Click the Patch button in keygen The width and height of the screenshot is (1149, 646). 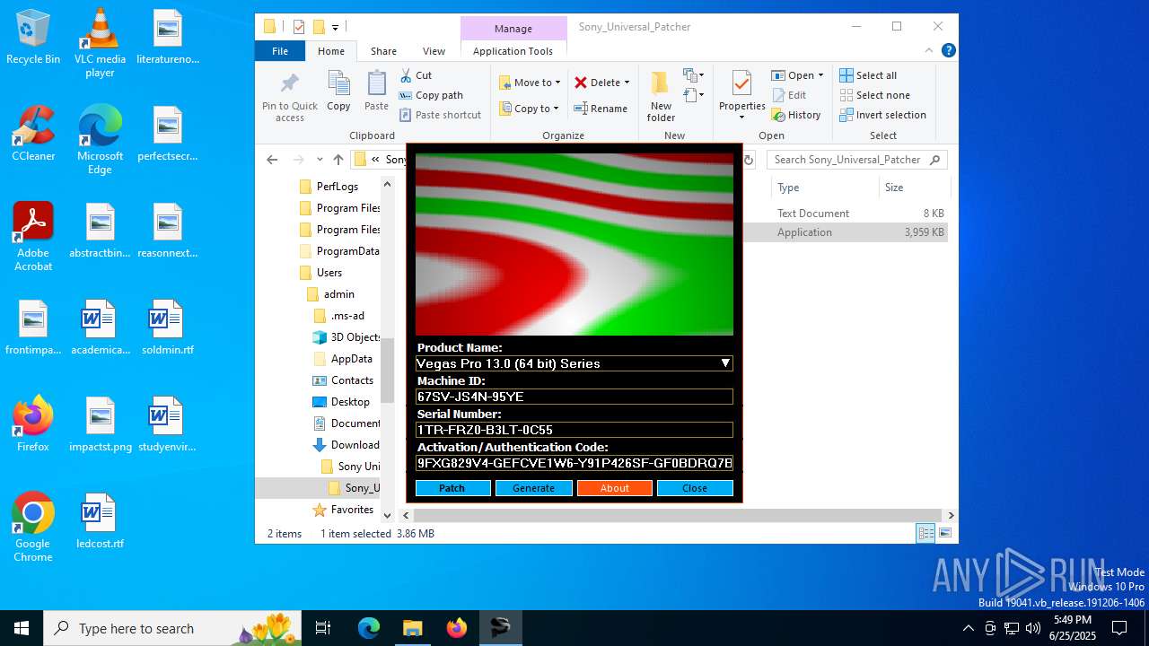(x=452, y=488)
